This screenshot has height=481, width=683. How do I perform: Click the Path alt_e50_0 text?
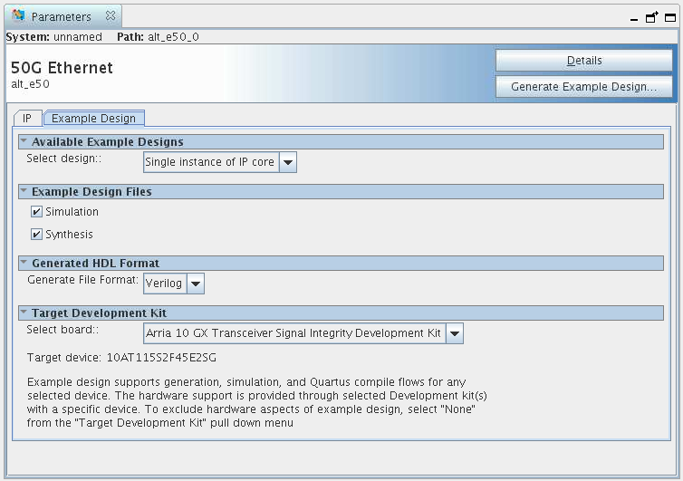(158, 37)
